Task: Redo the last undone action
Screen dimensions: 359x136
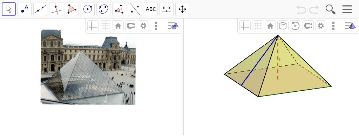Action: 314,9
